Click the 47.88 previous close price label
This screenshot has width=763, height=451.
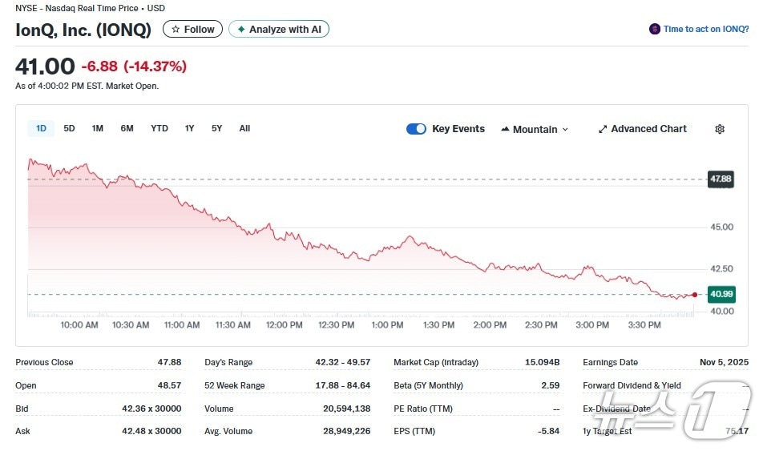click(720, 179)
